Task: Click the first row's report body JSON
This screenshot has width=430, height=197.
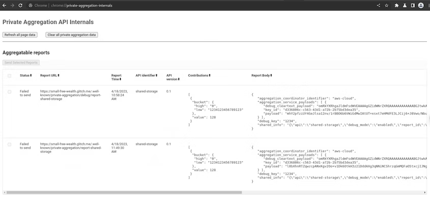Action: (339, 111)
